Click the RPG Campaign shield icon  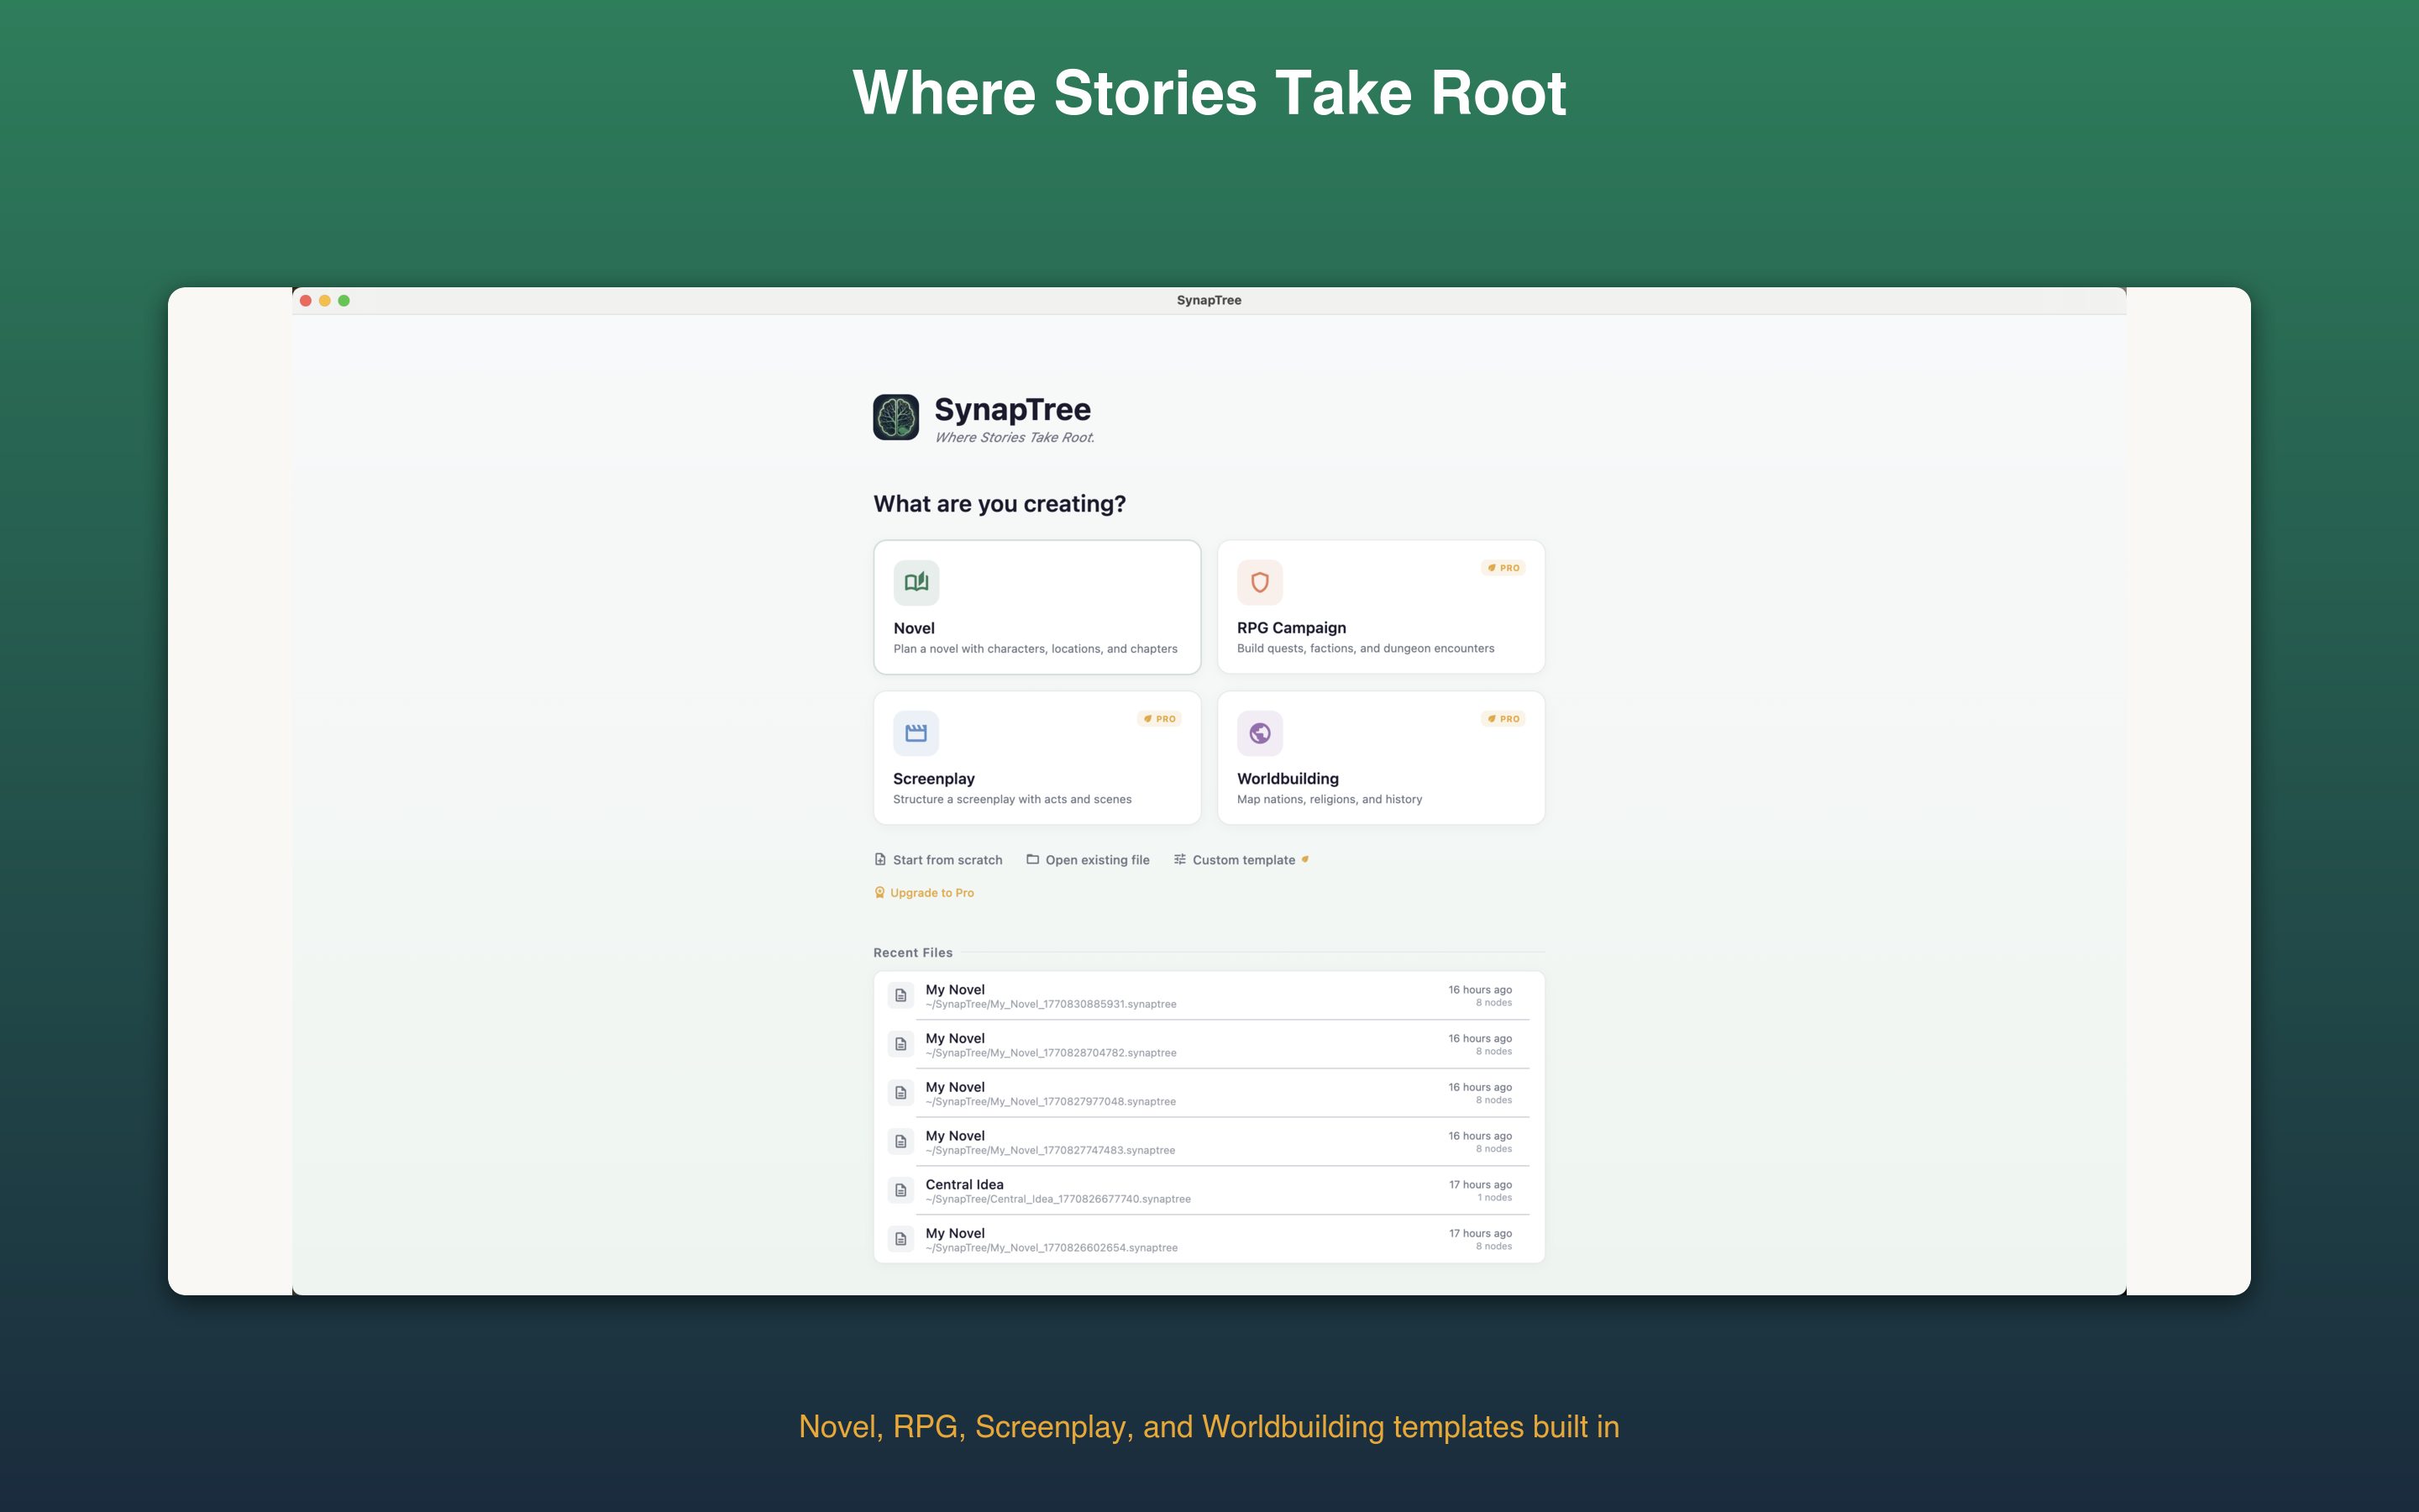click(x=1260, y=582)
